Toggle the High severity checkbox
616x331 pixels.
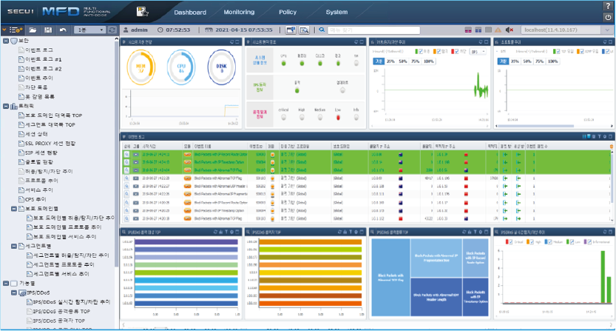coord(531,241)
